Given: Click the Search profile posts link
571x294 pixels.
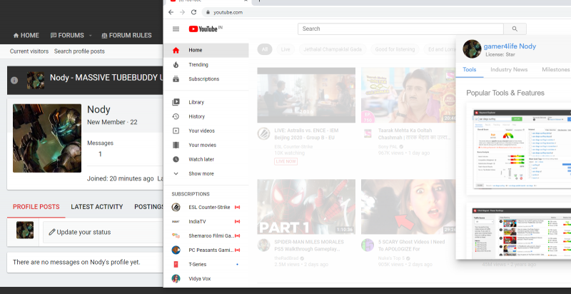Looking at the screenshot, I should pyautogui.click(x=79, y=51).
